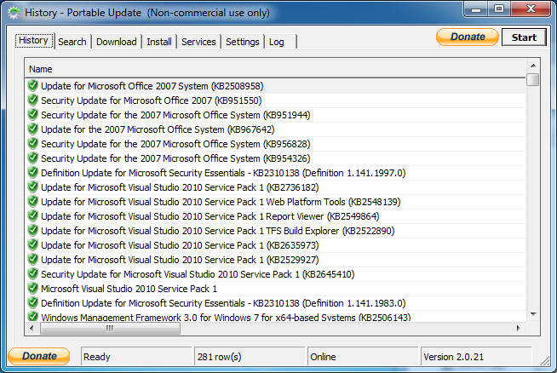
Task: Click shield icon next to KB956828
Action: point(32,144)
